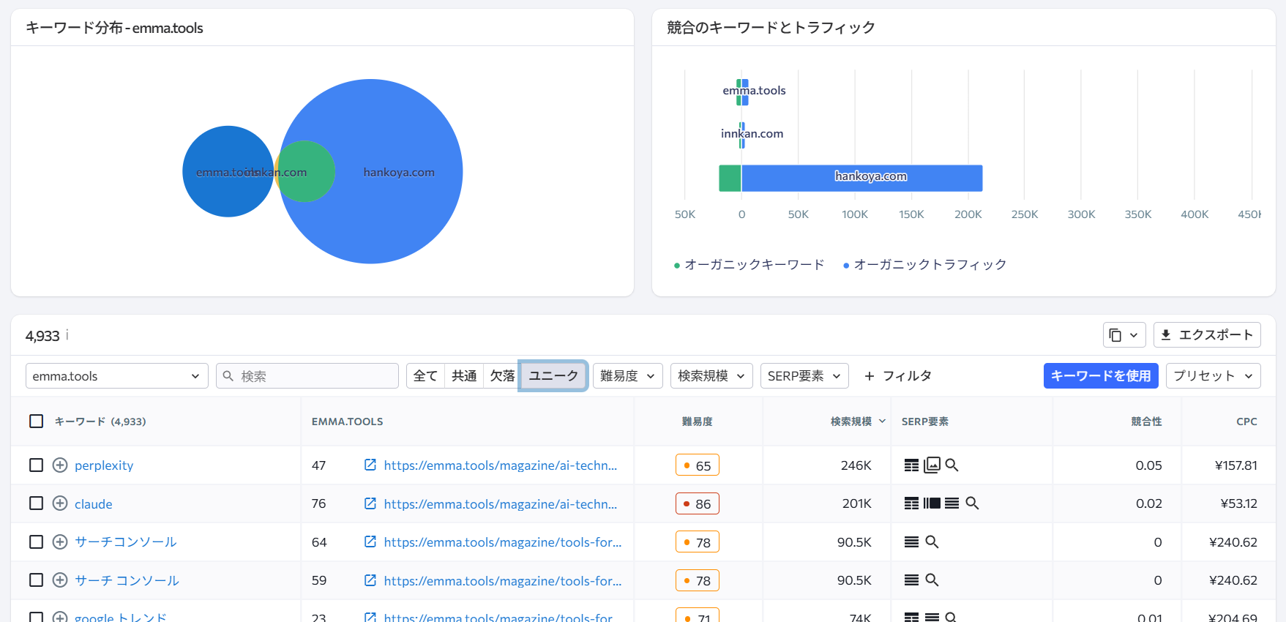Viewport: 1286px width, 622px height.
Task: Expand the emma.tools domain dropdown
Action: coord(116,376)
